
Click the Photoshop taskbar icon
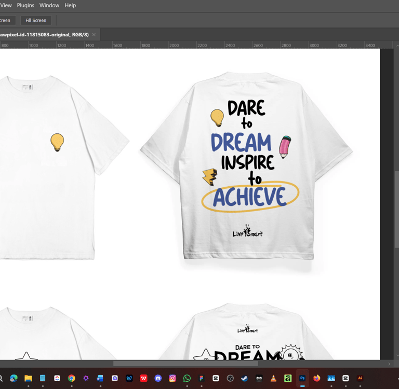tap(302, 378)
